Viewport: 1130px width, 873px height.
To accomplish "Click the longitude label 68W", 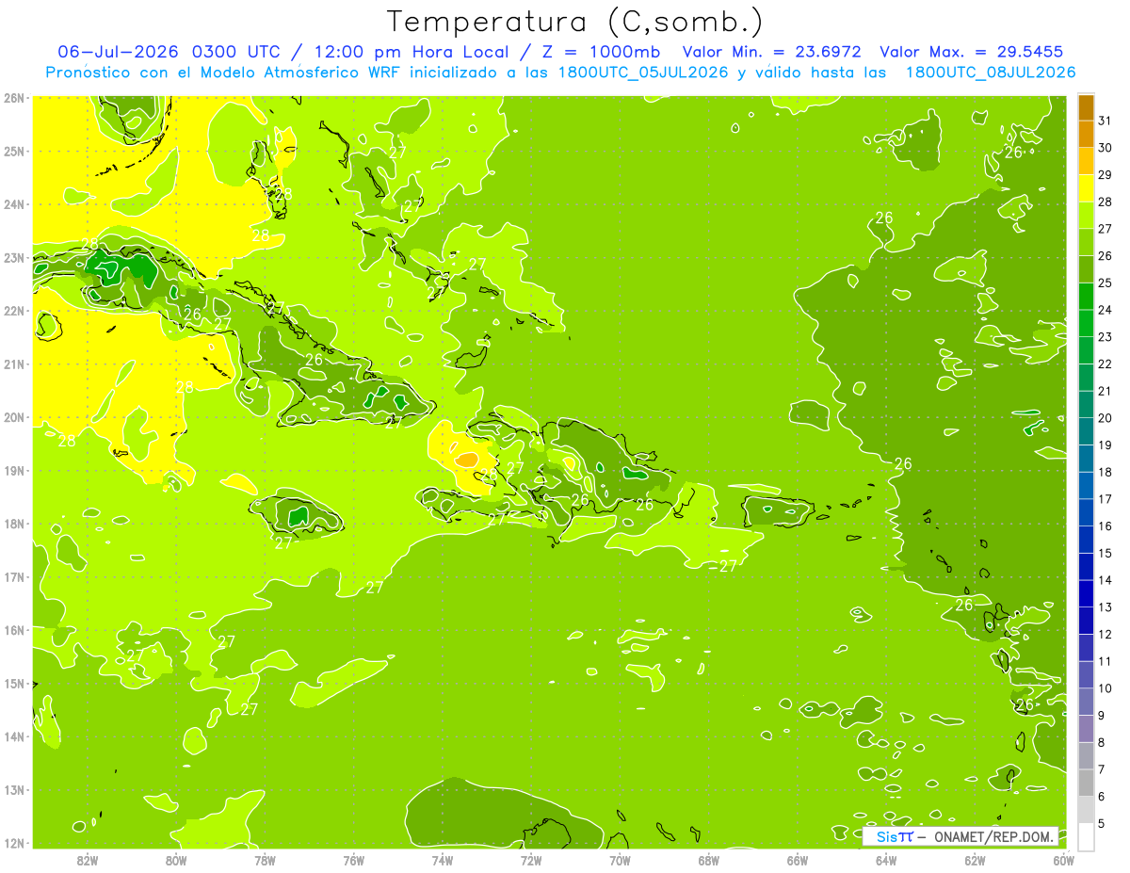I will tap(709, 860).
